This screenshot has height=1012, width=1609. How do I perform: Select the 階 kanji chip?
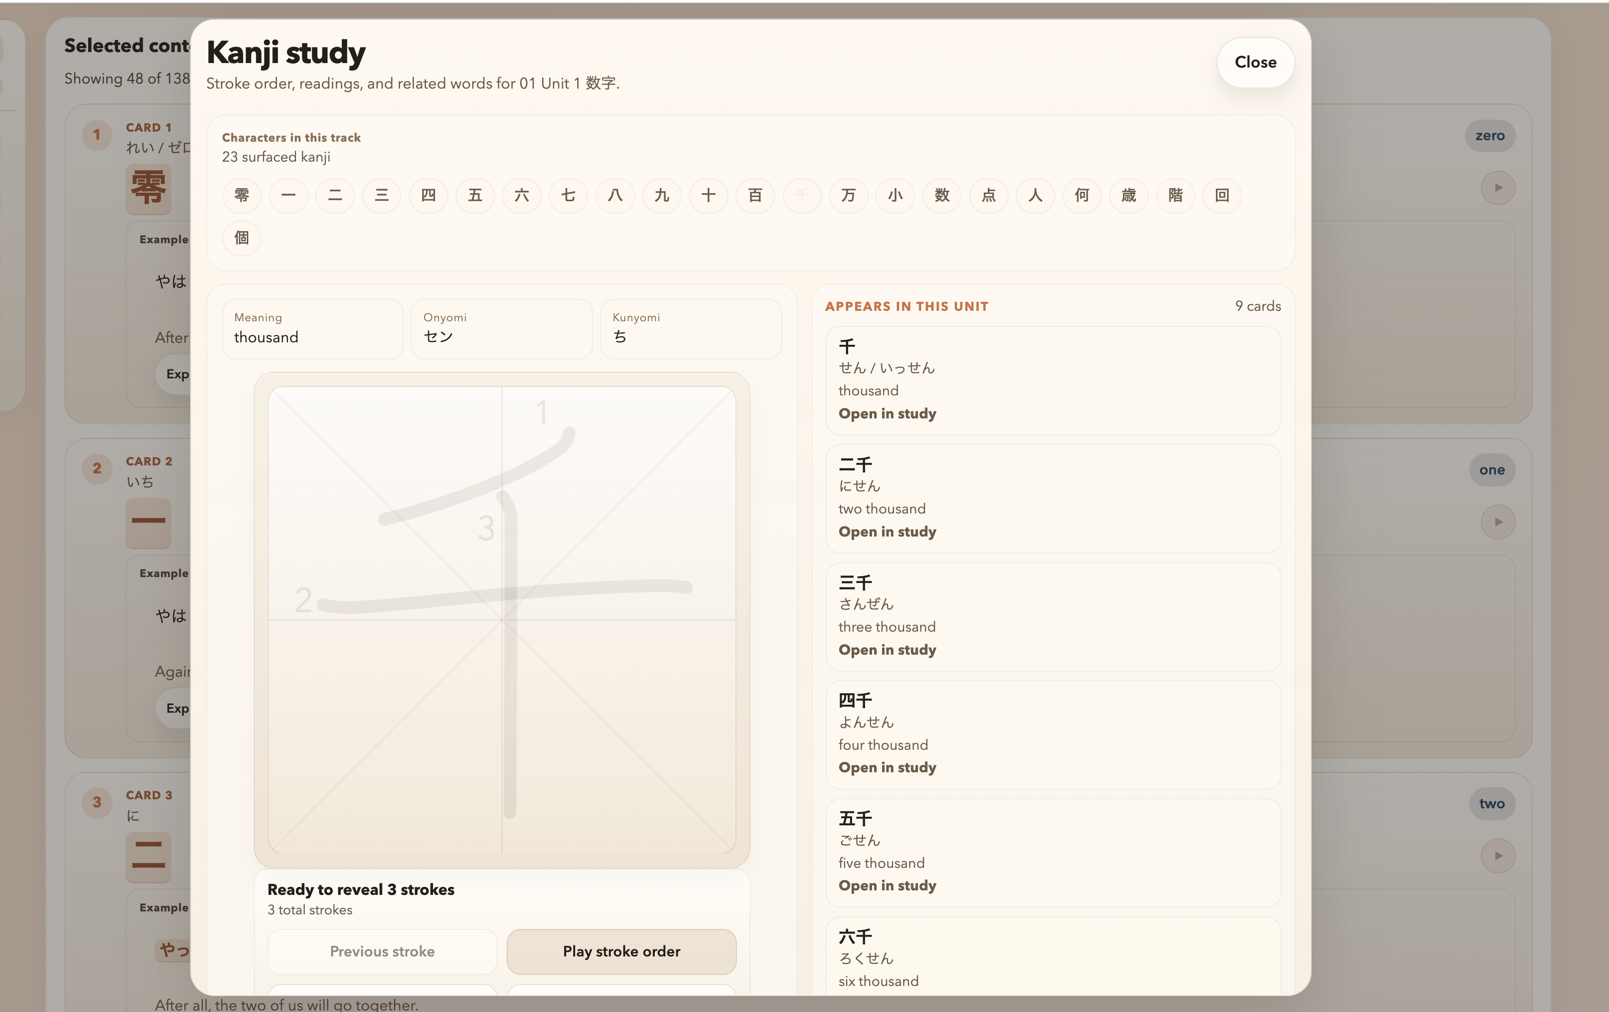[x=1175, y=195]
